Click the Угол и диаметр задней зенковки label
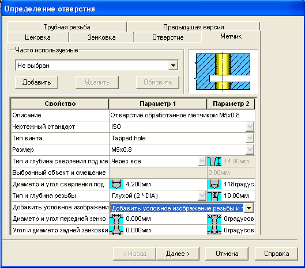The width and height of the screenshot is (305, 268). (x=60, y=231)
